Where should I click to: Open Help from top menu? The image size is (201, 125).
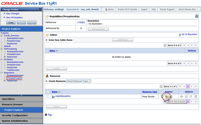tap(154, 9)
